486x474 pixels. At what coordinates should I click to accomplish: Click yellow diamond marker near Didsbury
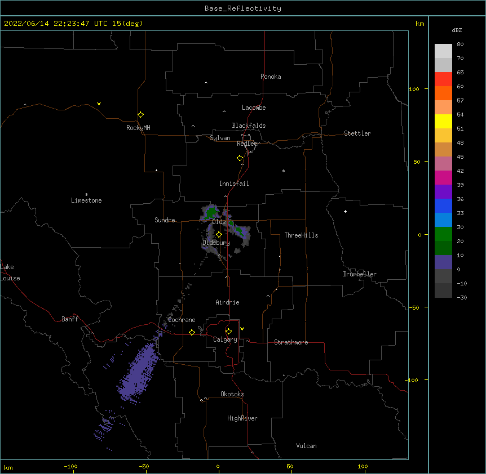[x=219, y=235]
